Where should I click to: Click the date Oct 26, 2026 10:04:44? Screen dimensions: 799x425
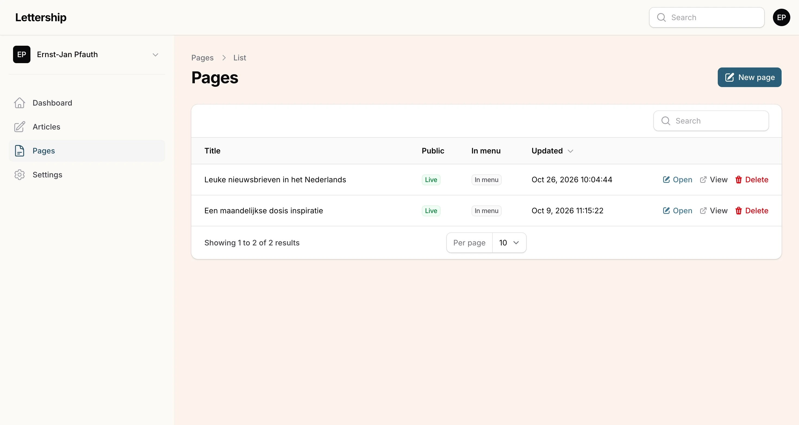click(x=572, y=179)
